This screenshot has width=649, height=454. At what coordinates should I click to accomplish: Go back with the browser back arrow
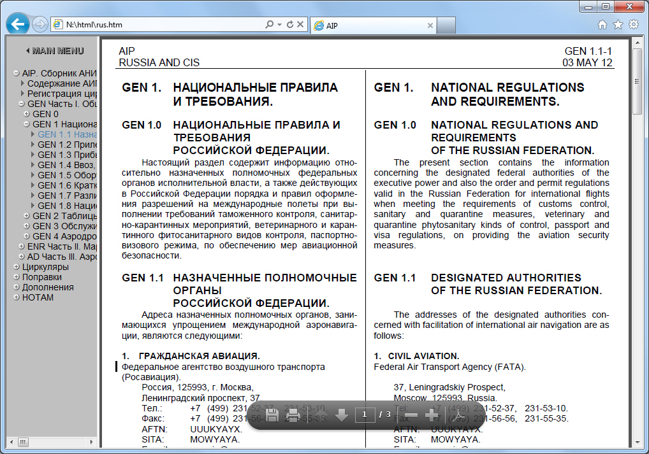(x=18, y=24)
